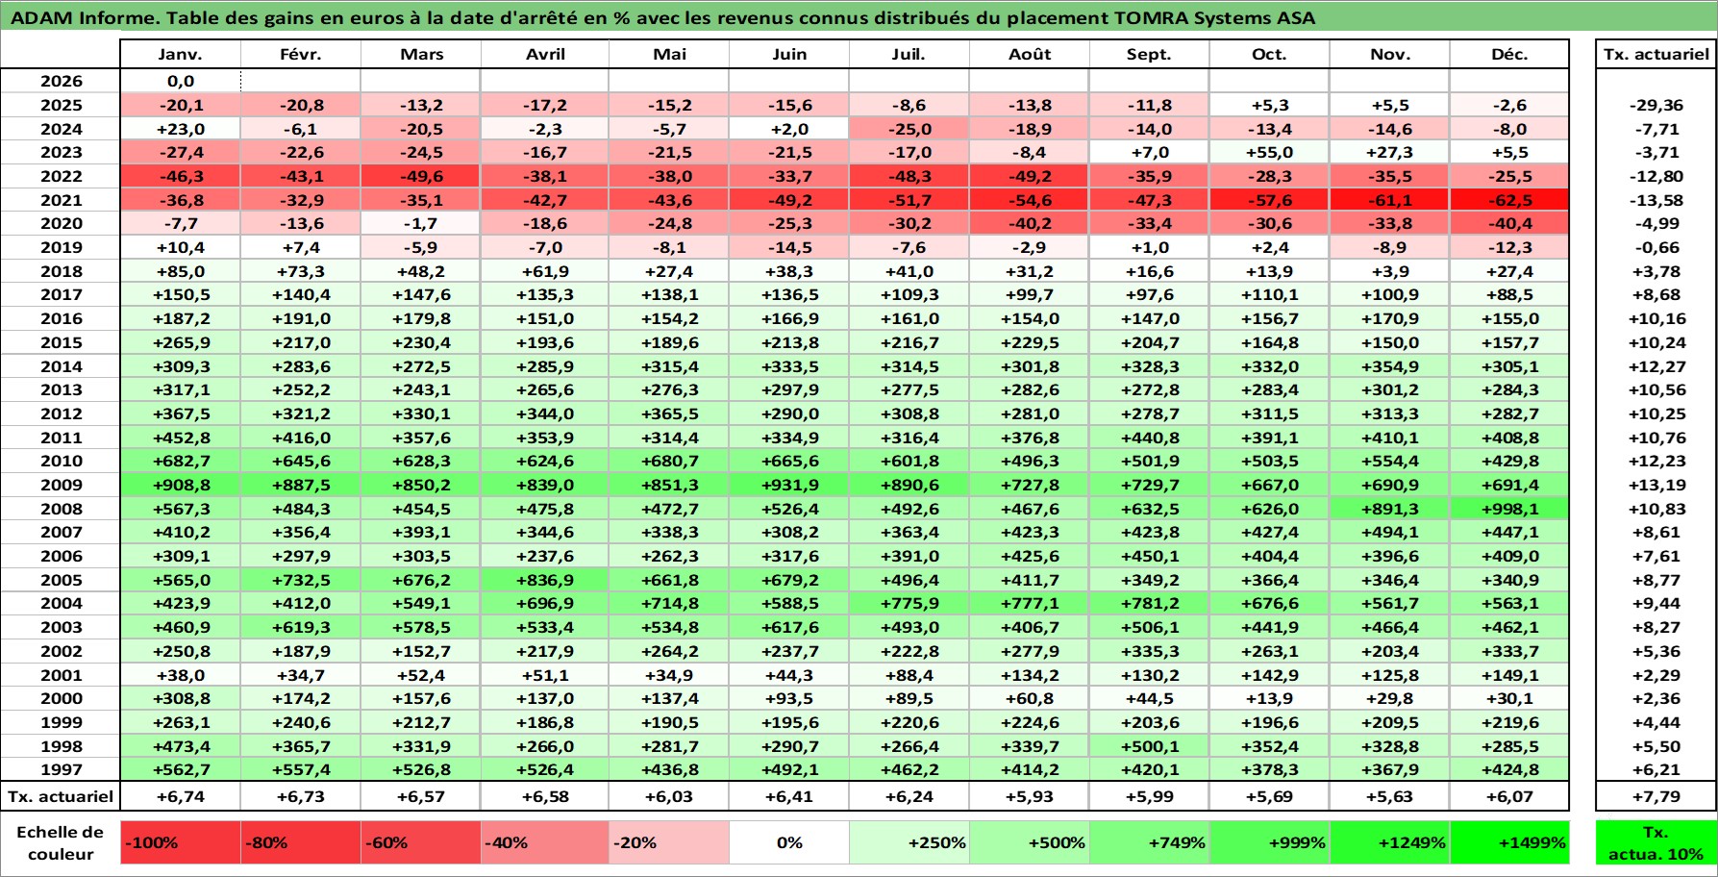Click the 1997 year row label
Screen dimensions: 1718x877
(61, 769)
